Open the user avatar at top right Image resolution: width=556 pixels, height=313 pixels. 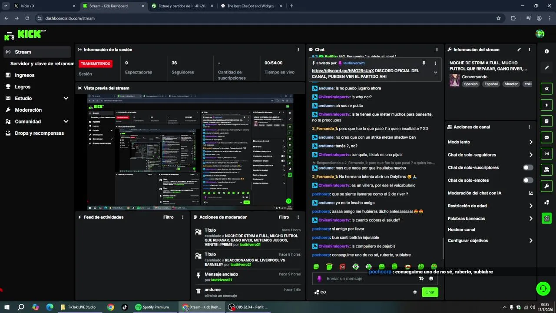540,34
